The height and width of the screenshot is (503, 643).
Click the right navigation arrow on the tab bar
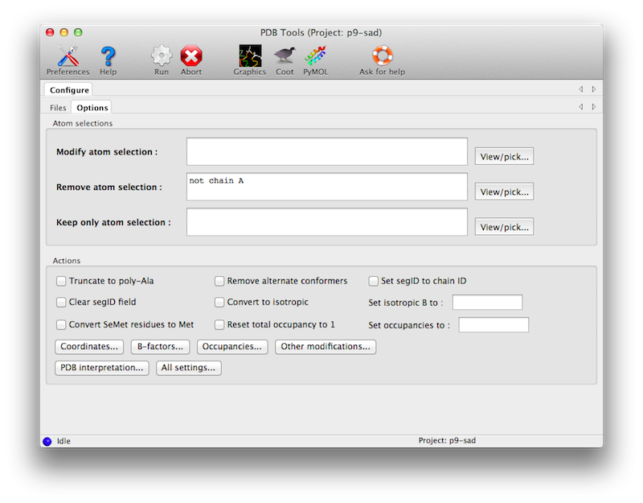tap(593, 107)
